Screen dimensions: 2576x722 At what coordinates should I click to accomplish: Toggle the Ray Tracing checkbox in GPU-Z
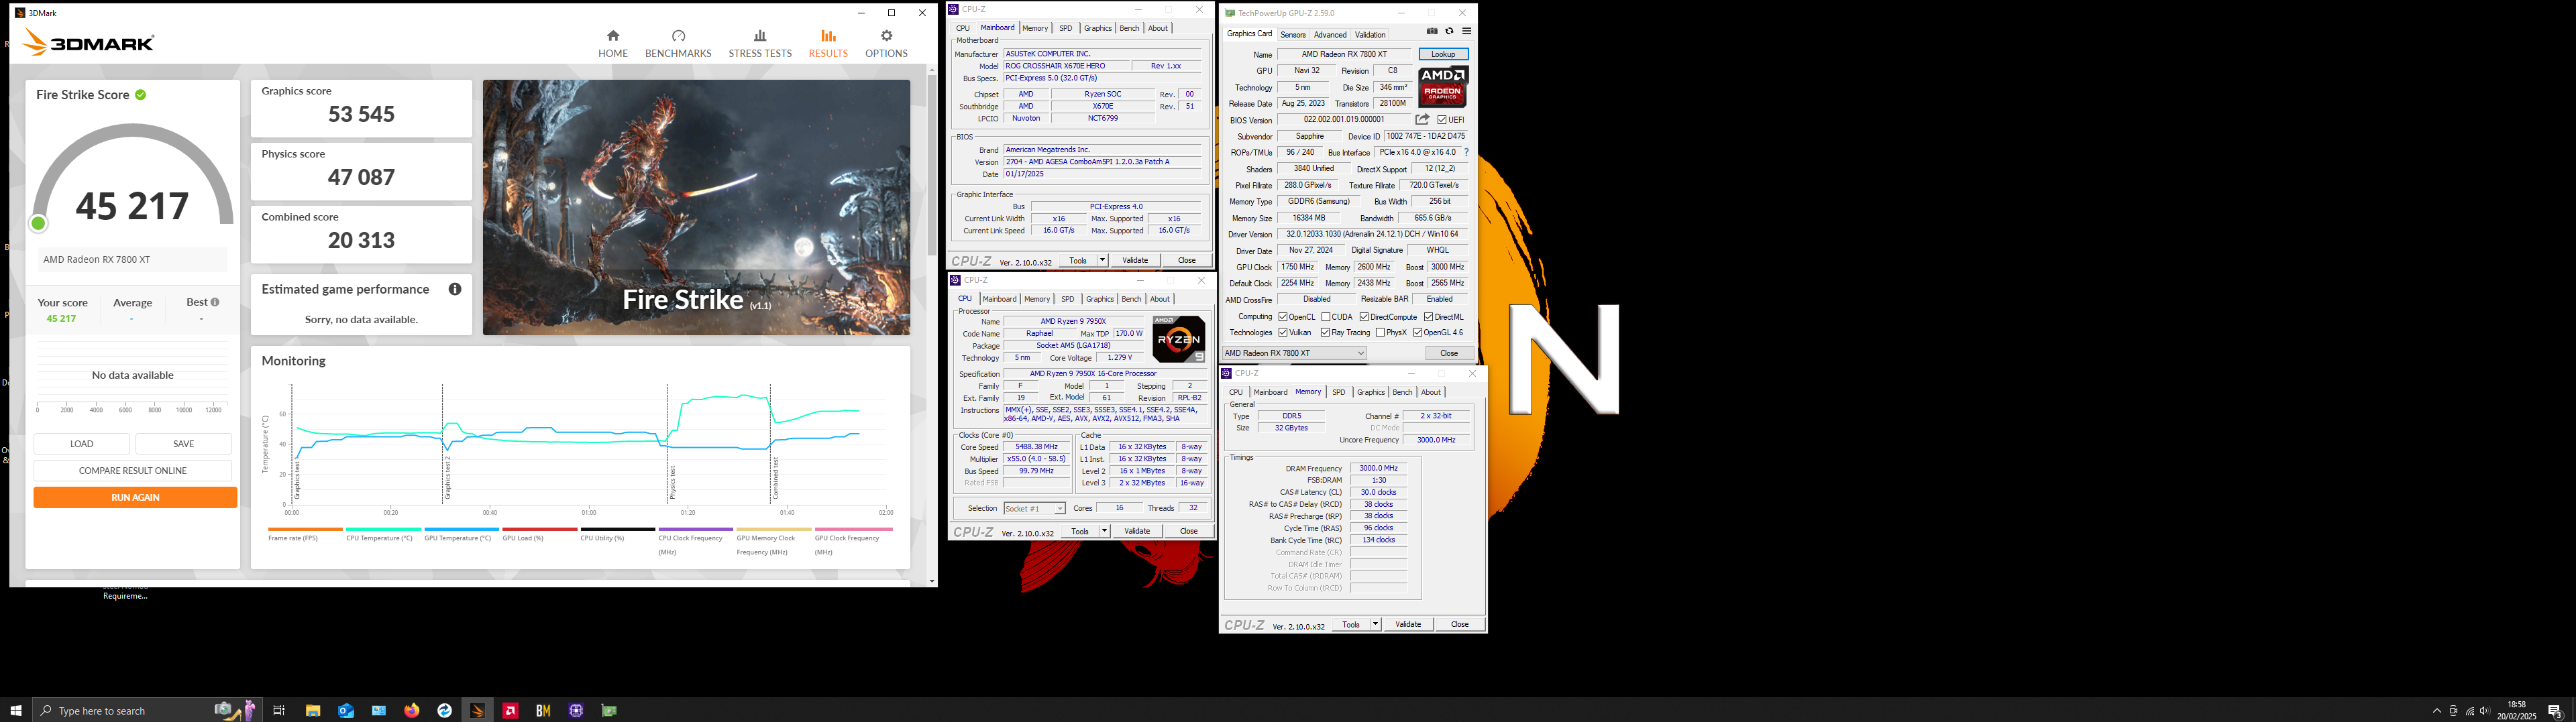1325,333
